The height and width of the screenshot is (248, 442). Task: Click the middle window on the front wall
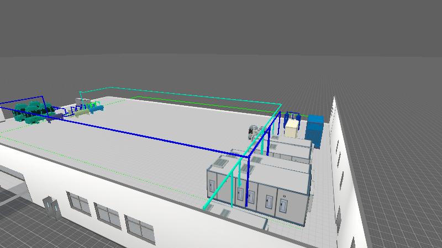(107, 215)
